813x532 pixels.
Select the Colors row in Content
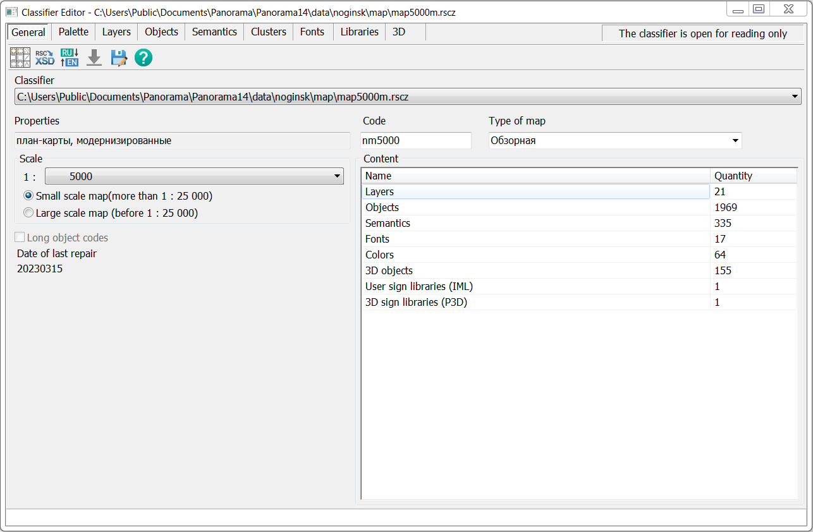pyautogui.click(x=579, y=255)
